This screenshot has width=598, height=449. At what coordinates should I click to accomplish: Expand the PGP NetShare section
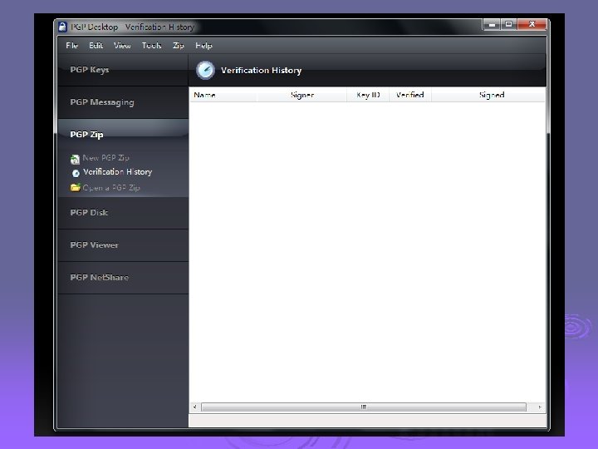(x=123, y=278)
